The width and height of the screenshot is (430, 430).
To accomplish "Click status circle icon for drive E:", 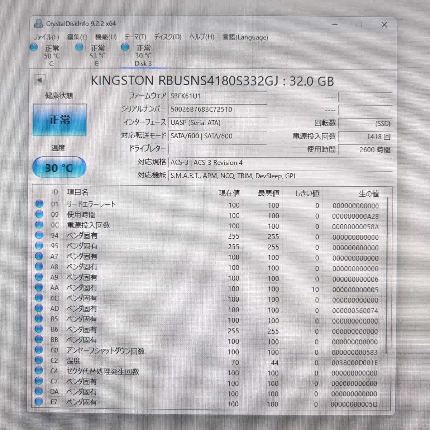I will tap(80, 47).
